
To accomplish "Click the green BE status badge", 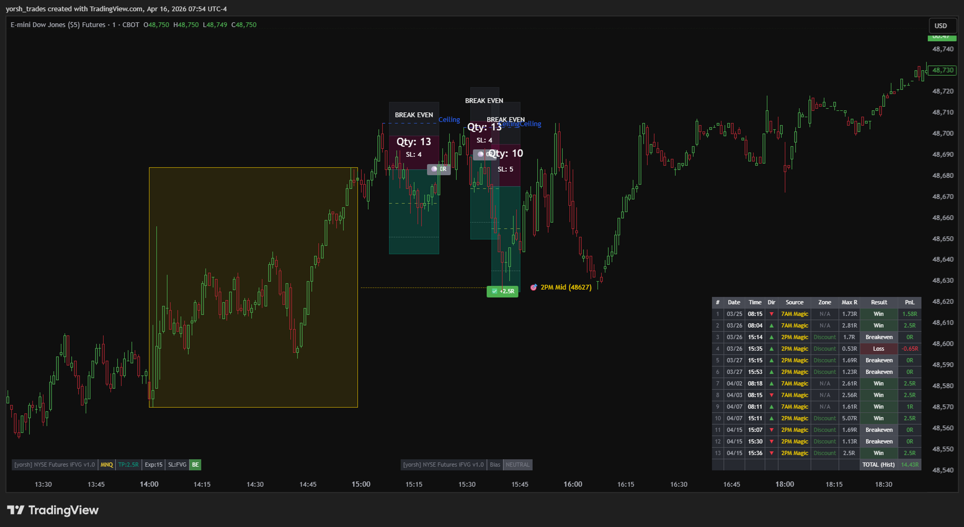I will point(195,465).
